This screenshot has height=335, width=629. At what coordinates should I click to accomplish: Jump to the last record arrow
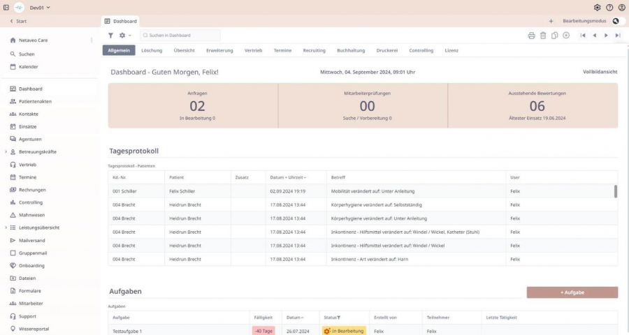[x=618, y=35]
